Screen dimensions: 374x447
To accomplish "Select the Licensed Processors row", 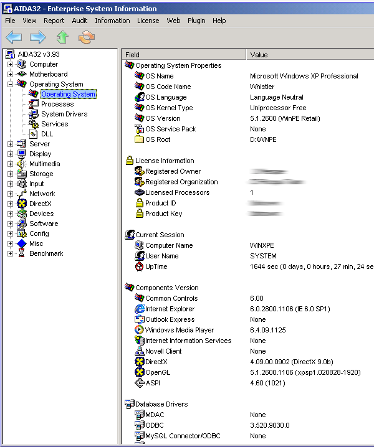I will (248, 192).
